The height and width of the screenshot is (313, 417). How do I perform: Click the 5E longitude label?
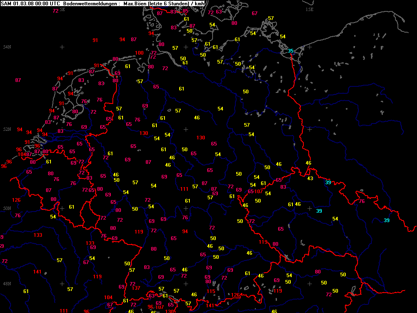(x=62, y=9)
